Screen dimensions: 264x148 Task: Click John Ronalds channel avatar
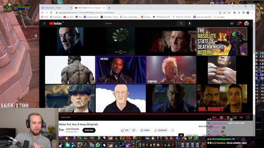[61, 130]
